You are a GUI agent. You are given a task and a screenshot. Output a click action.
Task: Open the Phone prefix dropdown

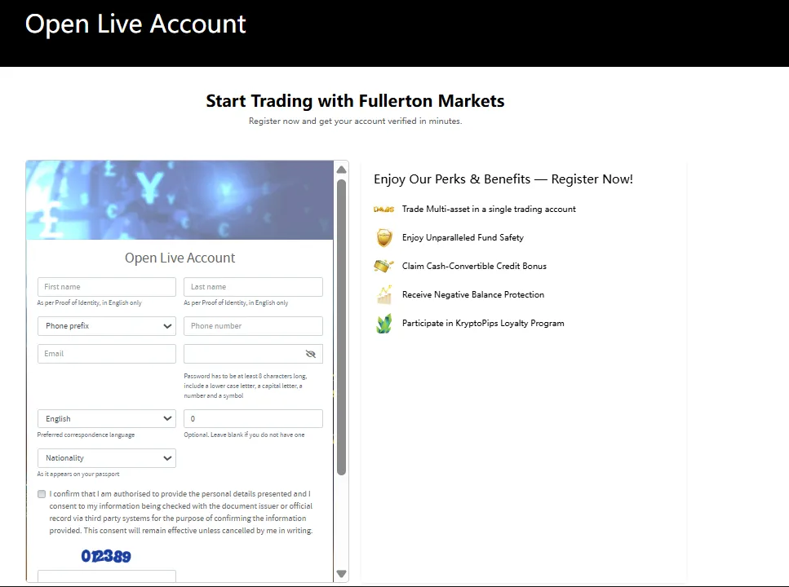(x=107, y=326)
